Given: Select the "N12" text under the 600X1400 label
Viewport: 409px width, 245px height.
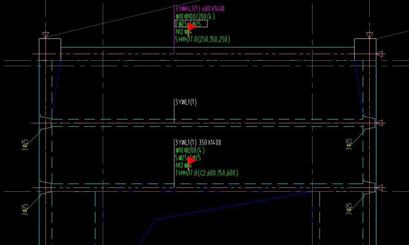Looking at the screenshot, I should (184, 32).
